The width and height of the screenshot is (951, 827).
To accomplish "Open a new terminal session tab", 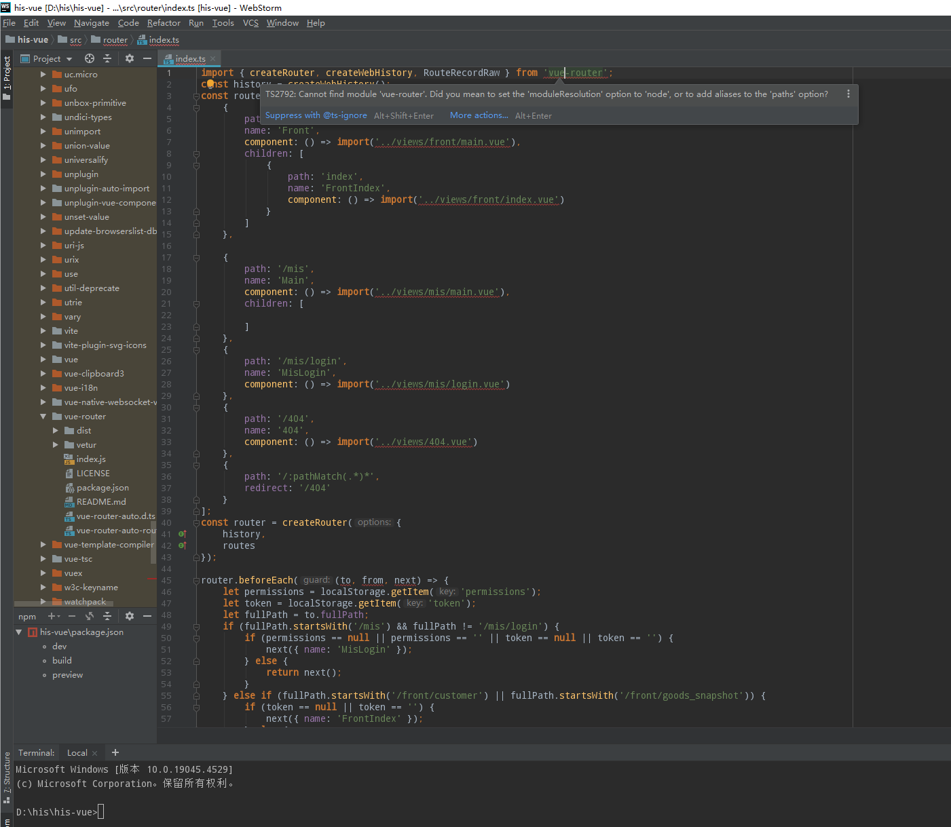I will click(115, 752).
